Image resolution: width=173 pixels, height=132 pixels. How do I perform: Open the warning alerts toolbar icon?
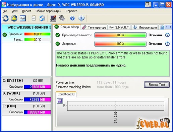(14, 18)
